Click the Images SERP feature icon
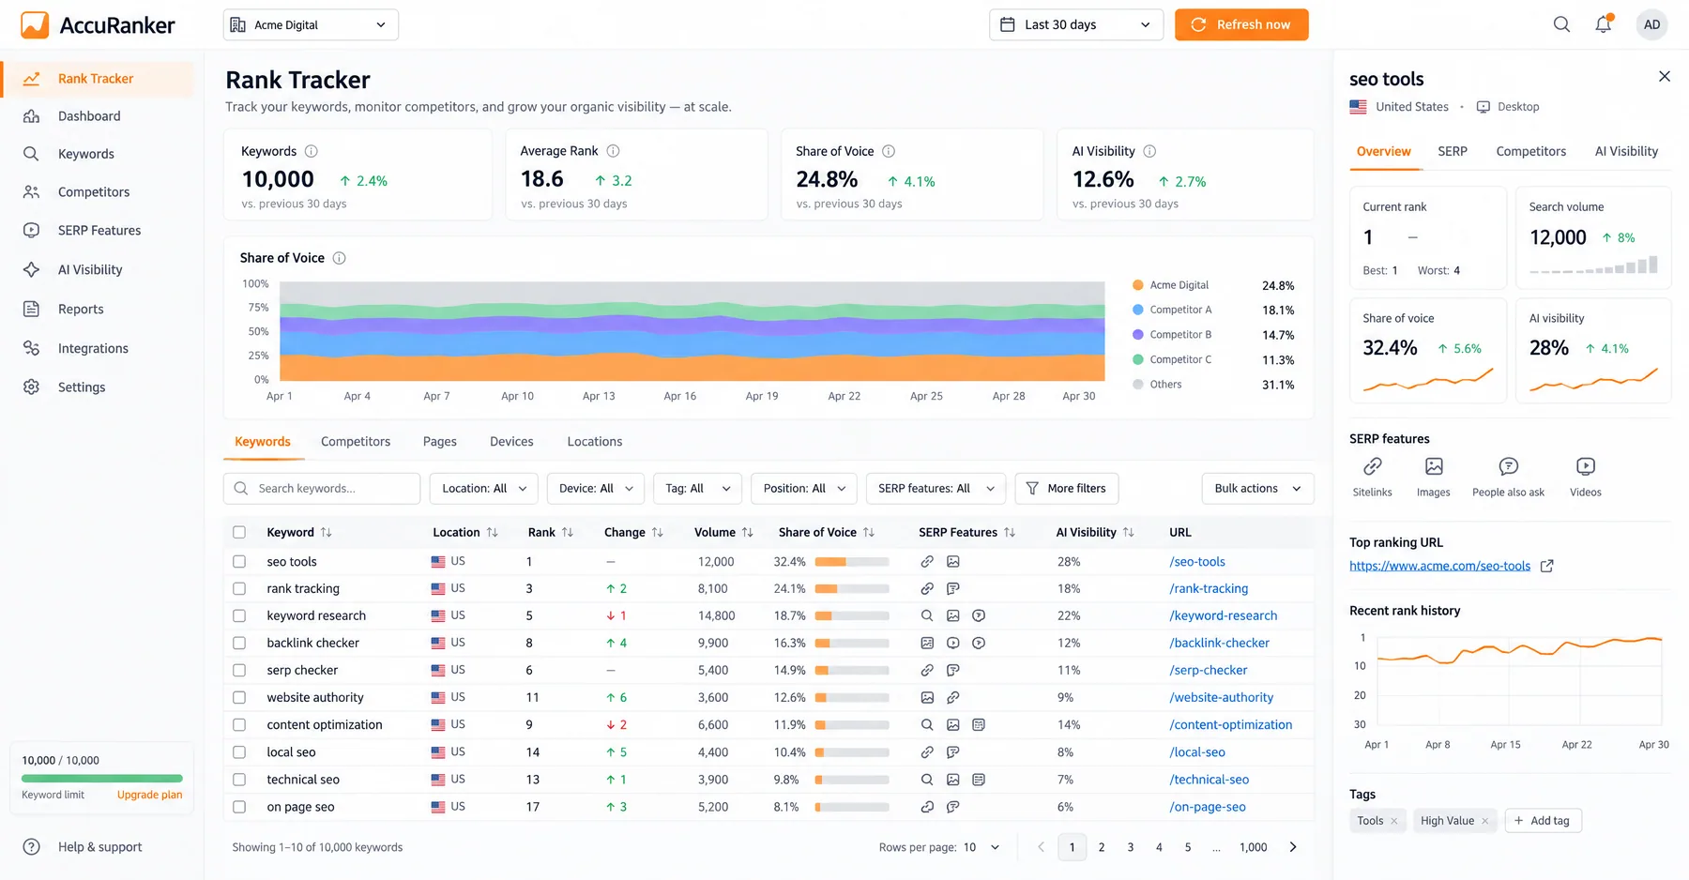The height and width of the screenshot is (880, 1689). click(x=1434, y=466)
